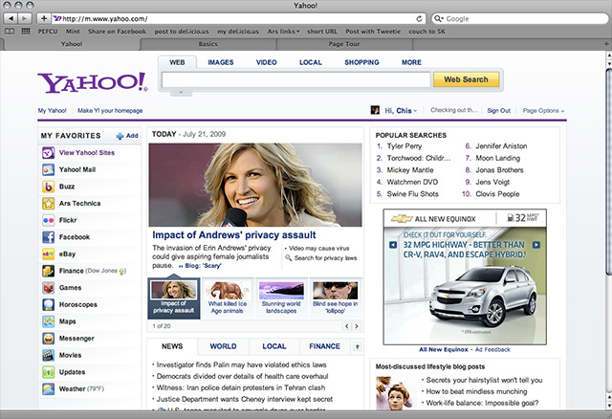Switch to the WORLD news tab
The width and height of the screenshot is (612, 419).
[223, 346]
